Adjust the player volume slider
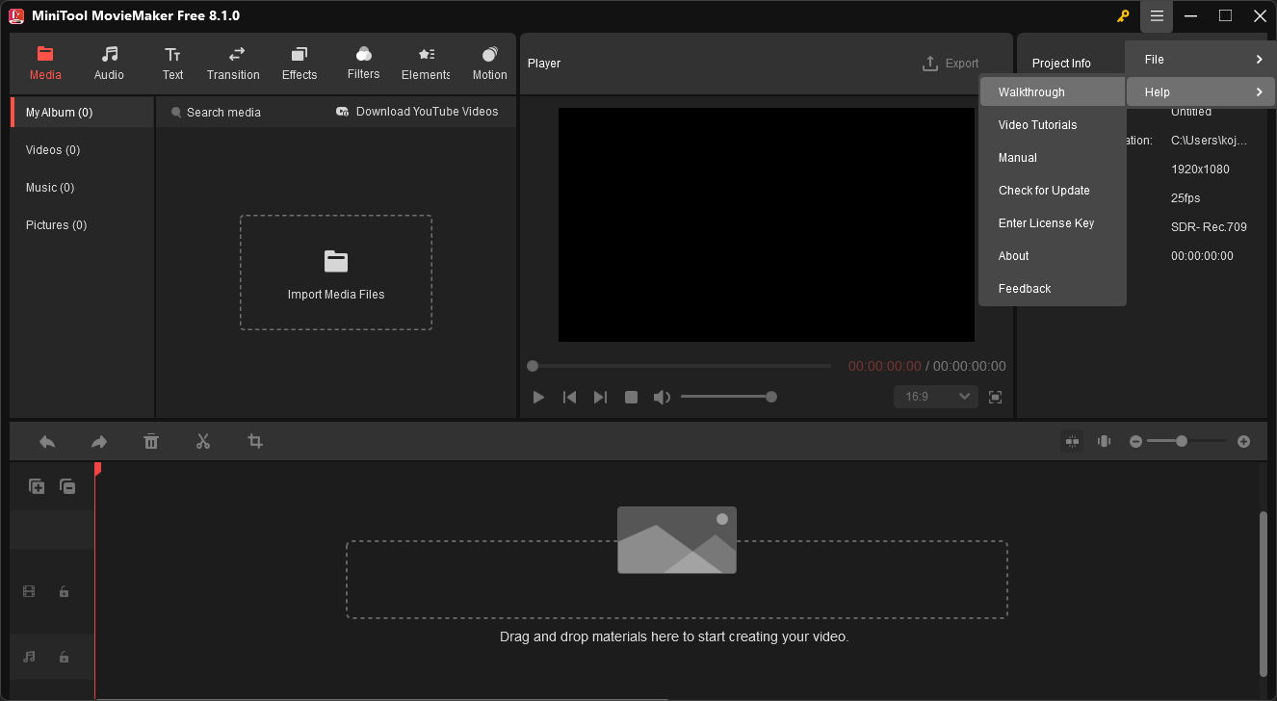The height and width of the screenshot is (701, 1277). tap(727, 397)
